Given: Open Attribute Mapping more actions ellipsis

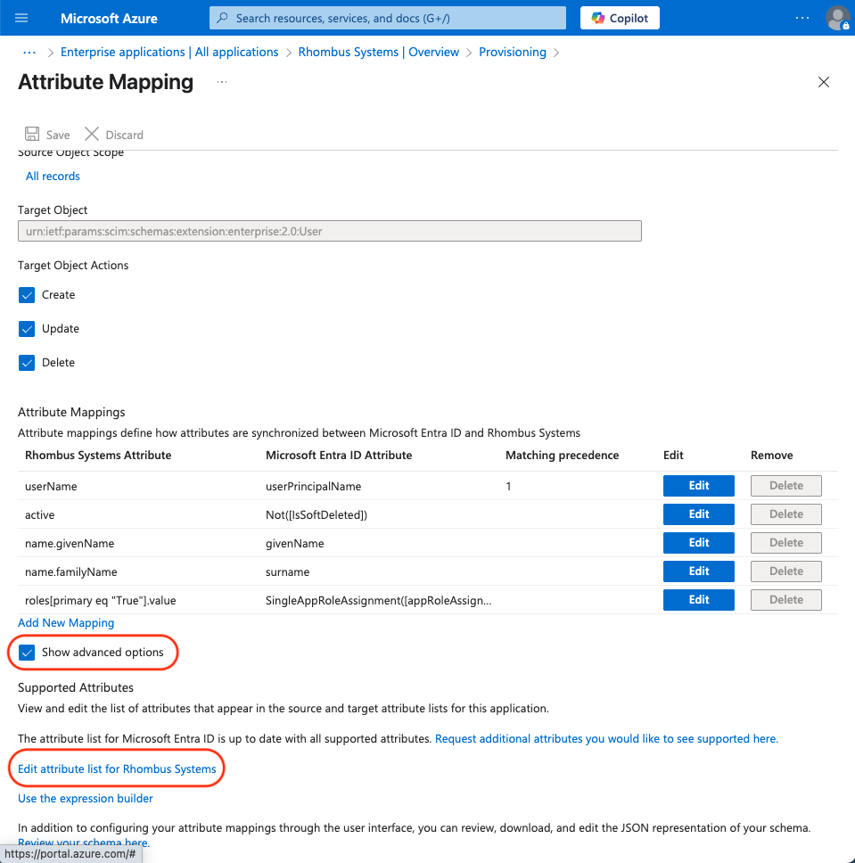Looking at the screenshot, I should 222,82.
